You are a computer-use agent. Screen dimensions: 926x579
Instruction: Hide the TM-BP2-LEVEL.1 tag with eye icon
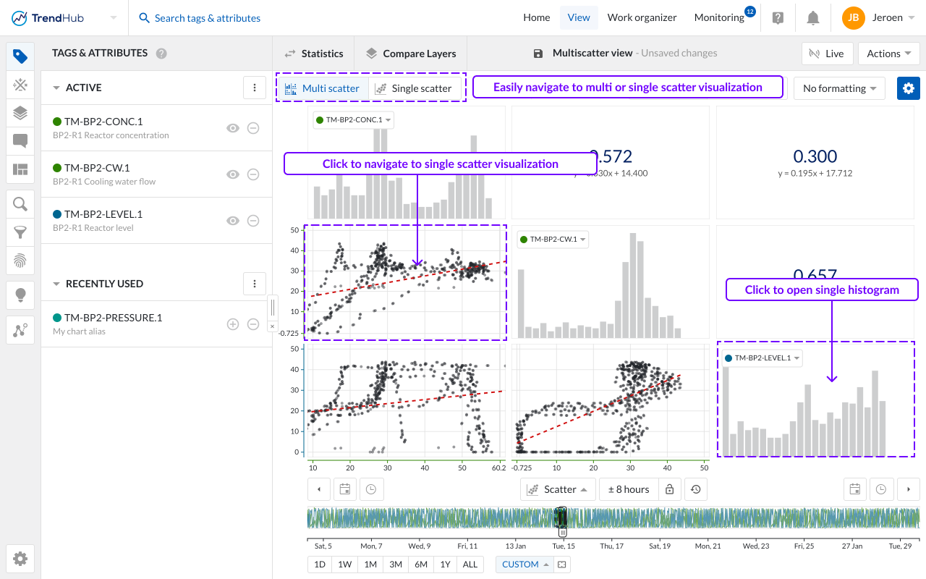pos(232,221)
